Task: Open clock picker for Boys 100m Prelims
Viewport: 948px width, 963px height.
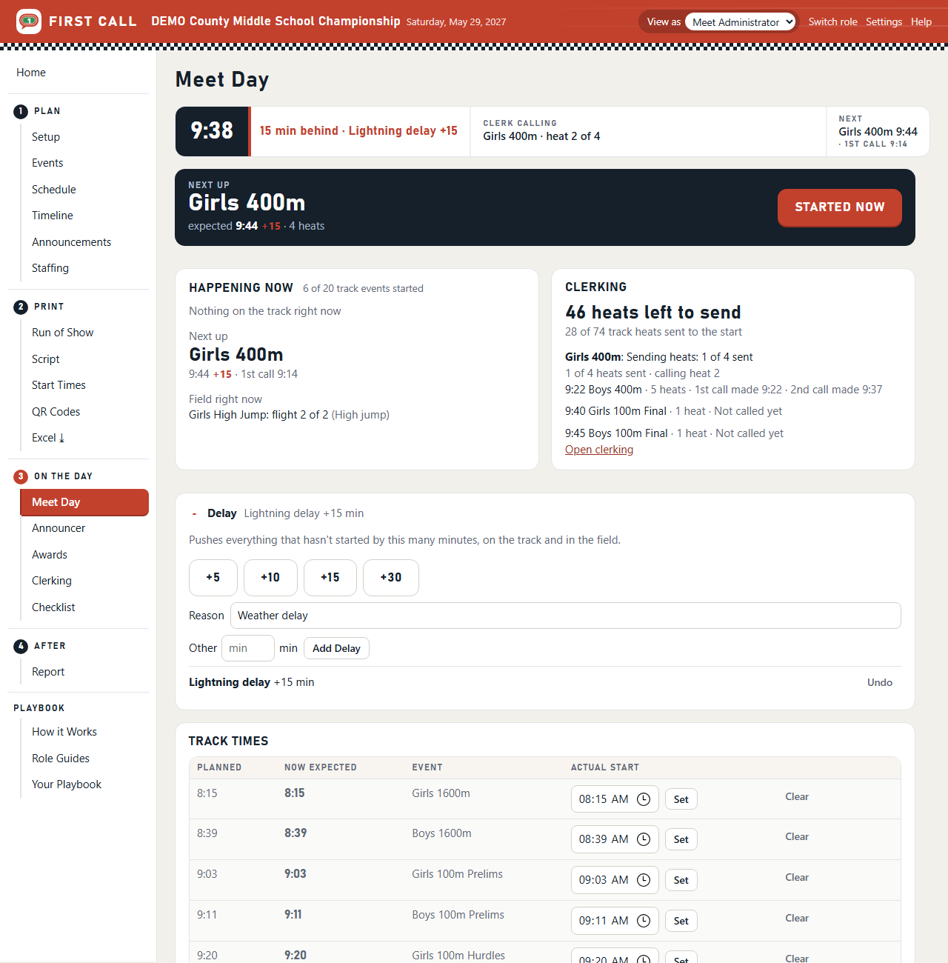Action: point(644,921)
